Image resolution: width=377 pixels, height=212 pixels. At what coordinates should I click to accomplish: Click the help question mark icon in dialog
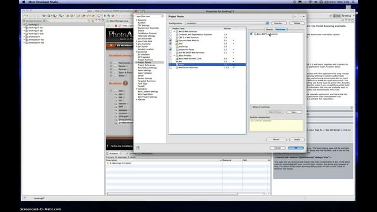(x=138, y=148)
